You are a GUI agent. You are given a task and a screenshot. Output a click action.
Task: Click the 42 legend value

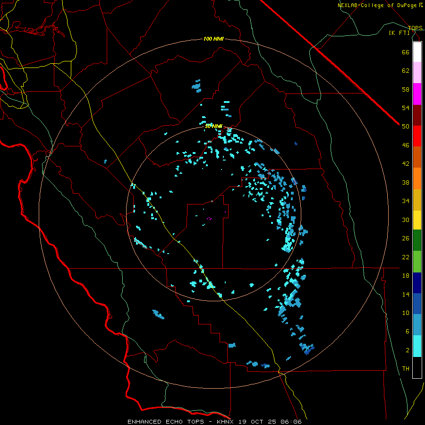(x=406, y=164)
